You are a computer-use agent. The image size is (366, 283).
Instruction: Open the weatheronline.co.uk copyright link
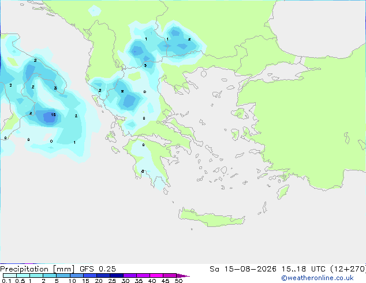(x=318, y=278)
